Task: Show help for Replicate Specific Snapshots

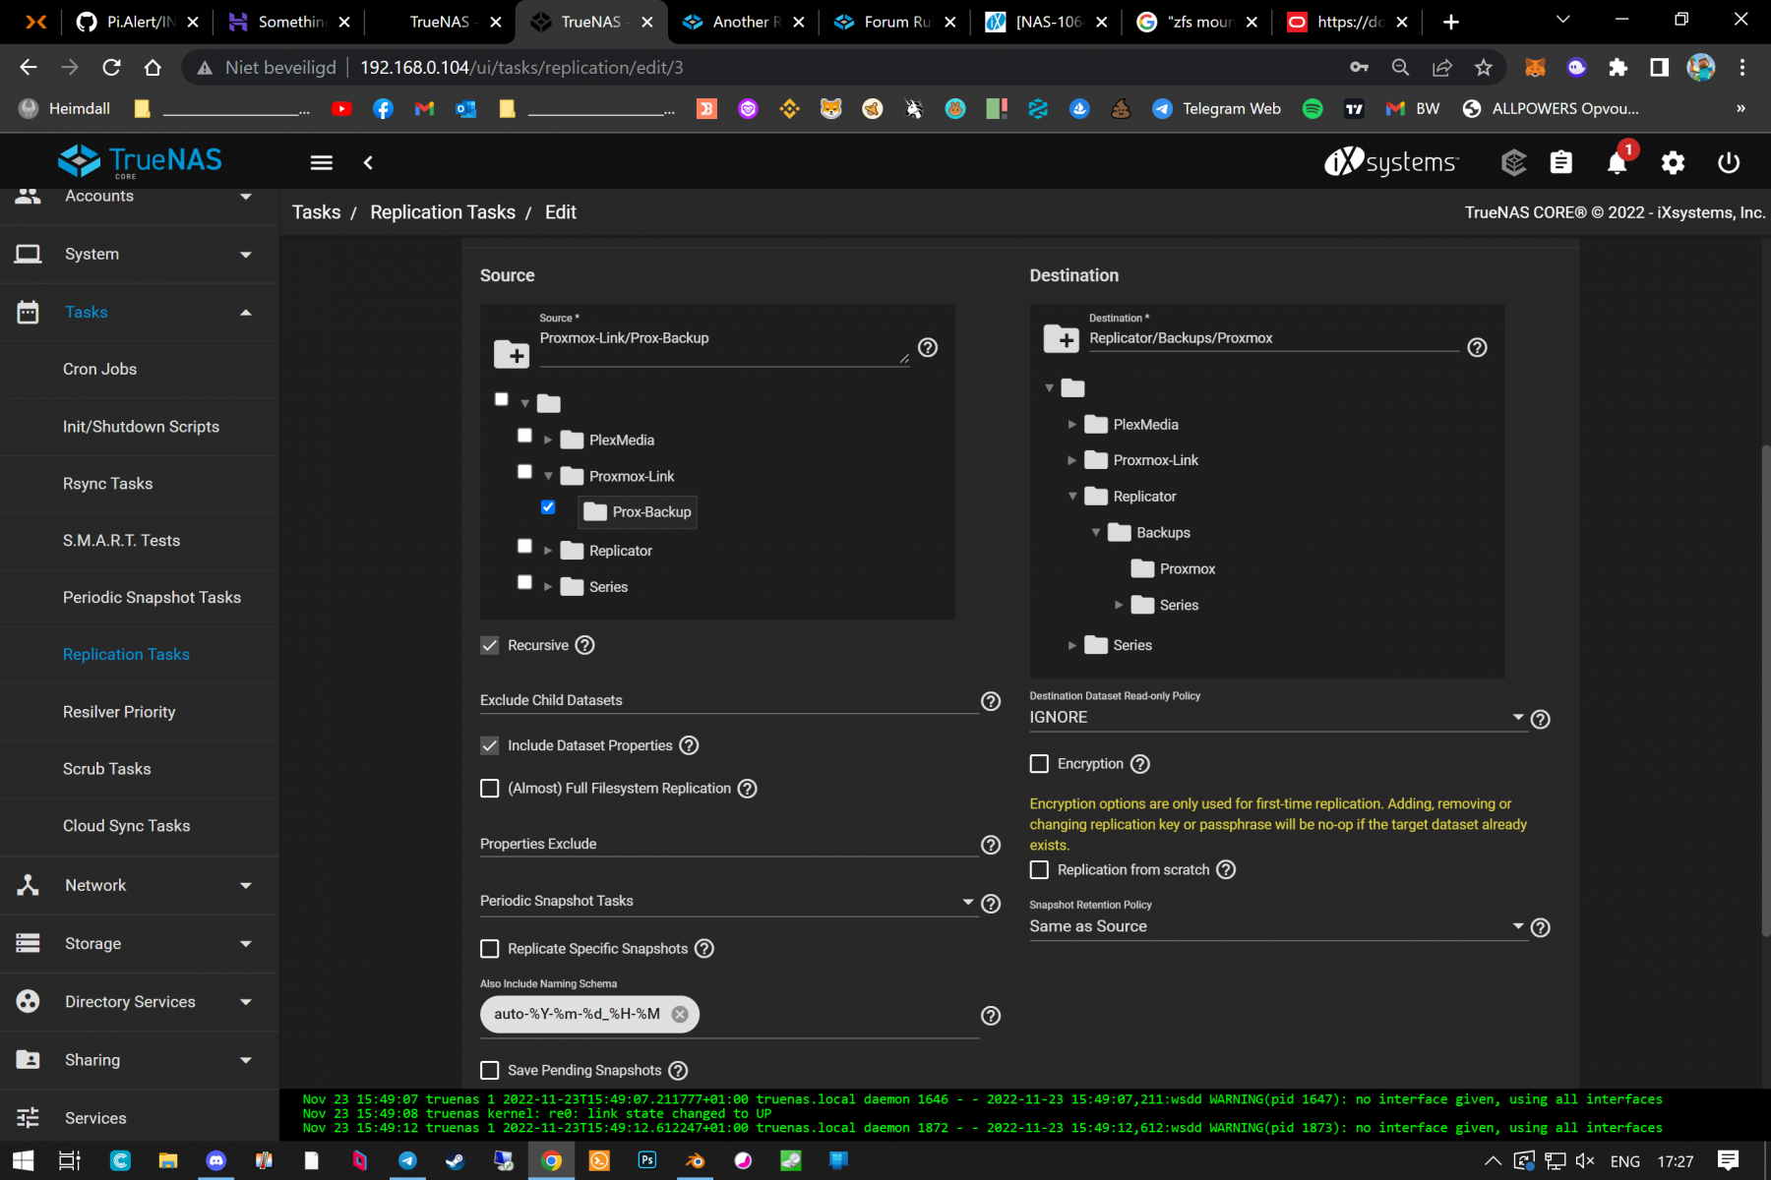Action: [704, 948]
